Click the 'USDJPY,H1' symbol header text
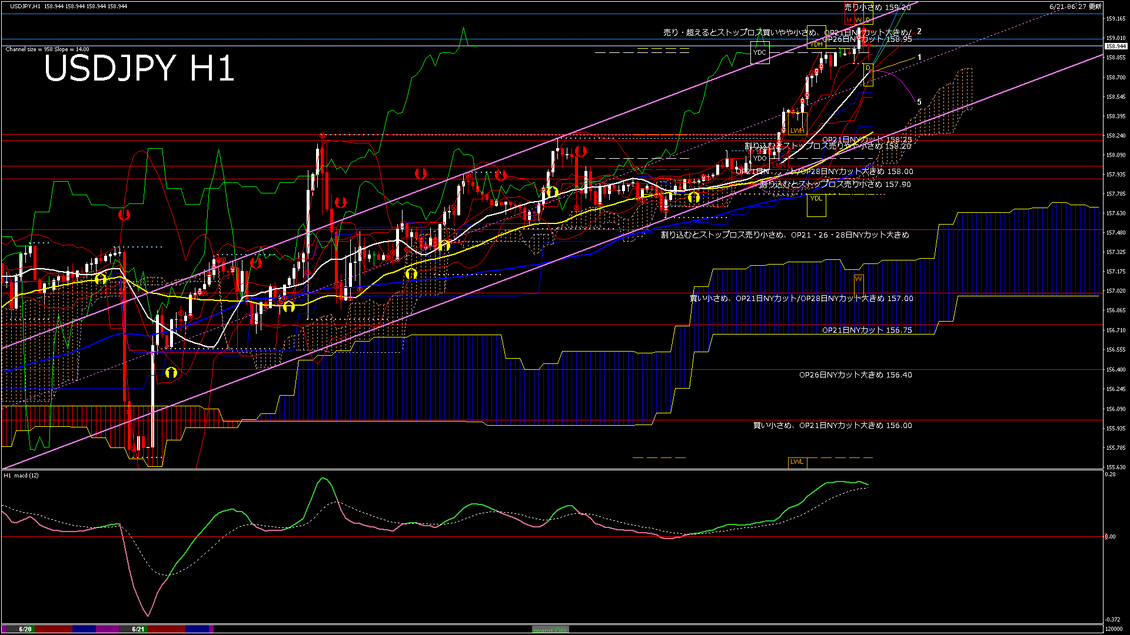This screenshot has width=1130, height=635. (25, 6)
